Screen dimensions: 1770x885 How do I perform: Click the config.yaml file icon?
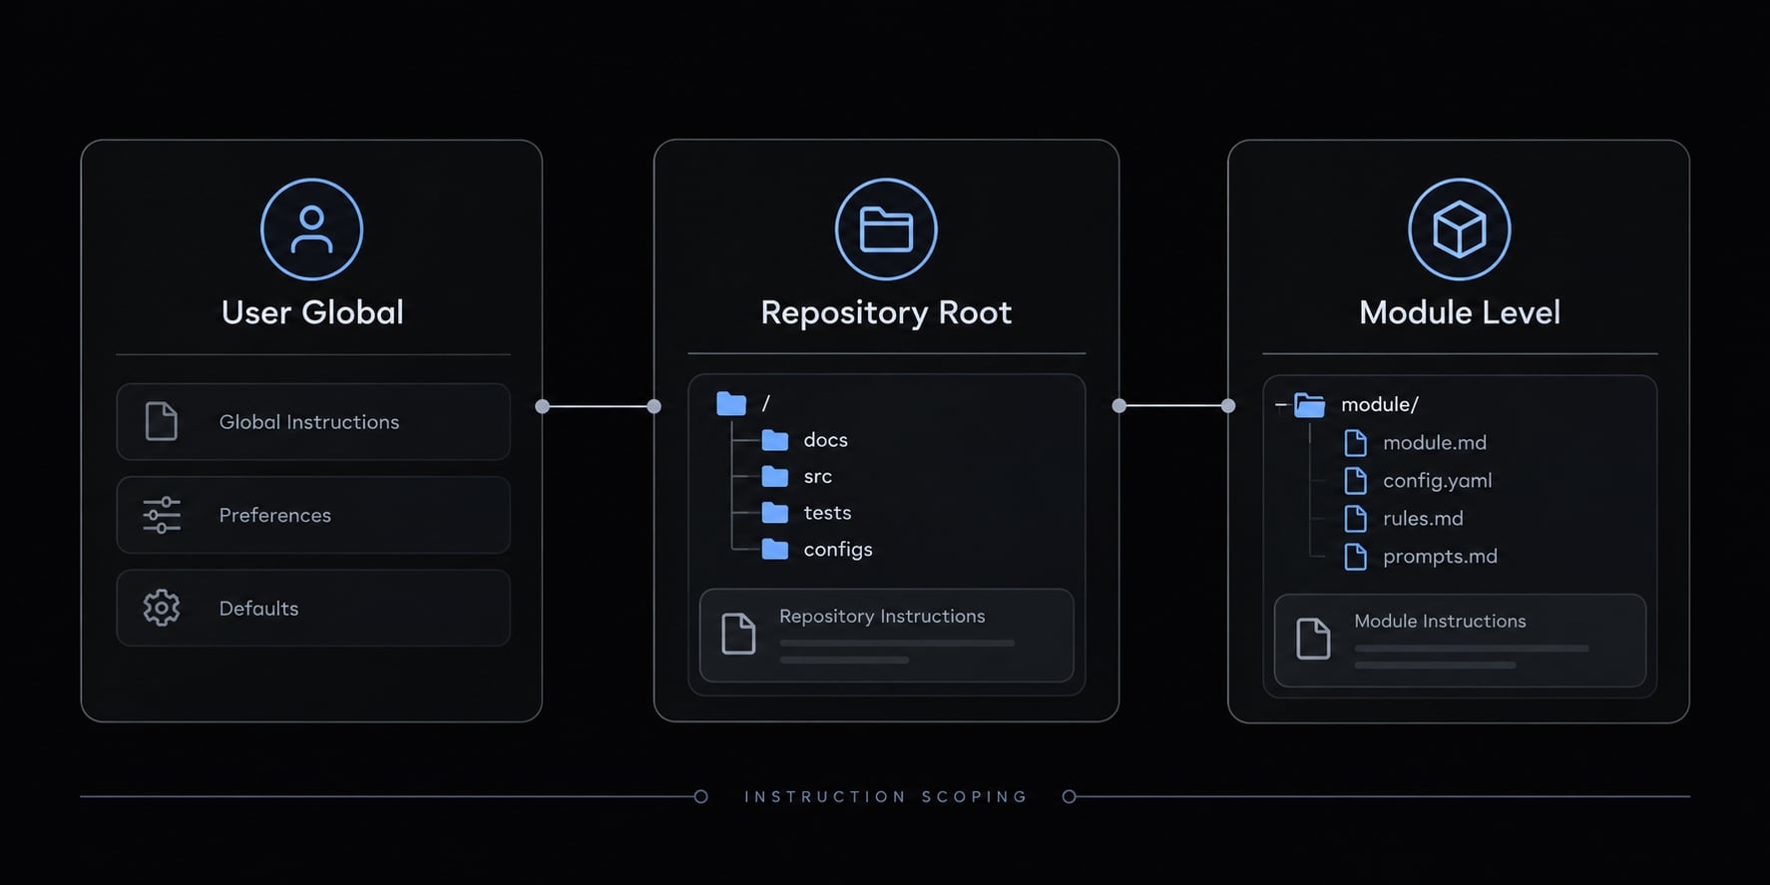click(x=1356, y=481)
